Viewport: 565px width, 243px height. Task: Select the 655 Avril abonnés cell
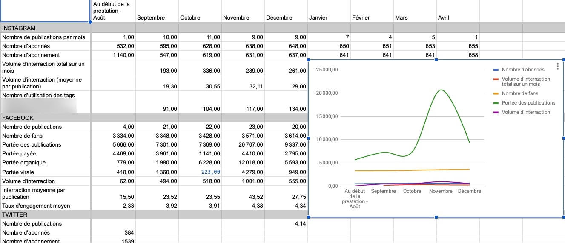pyautogui.click(x=458, y=46)
